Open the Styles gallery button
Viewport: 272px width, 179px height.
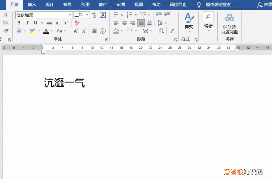click(x=189, y=22)
